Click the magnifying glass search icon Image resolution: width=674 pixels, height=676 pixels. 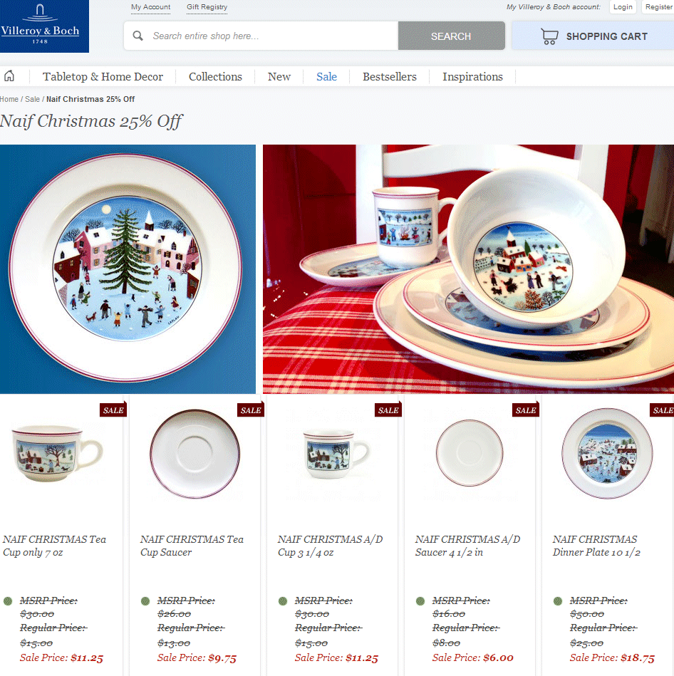tap(138, 36)
